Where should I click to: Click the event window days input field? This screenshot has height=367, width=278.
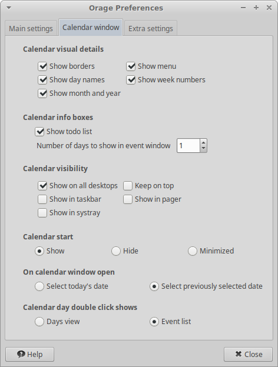(188, 146)
